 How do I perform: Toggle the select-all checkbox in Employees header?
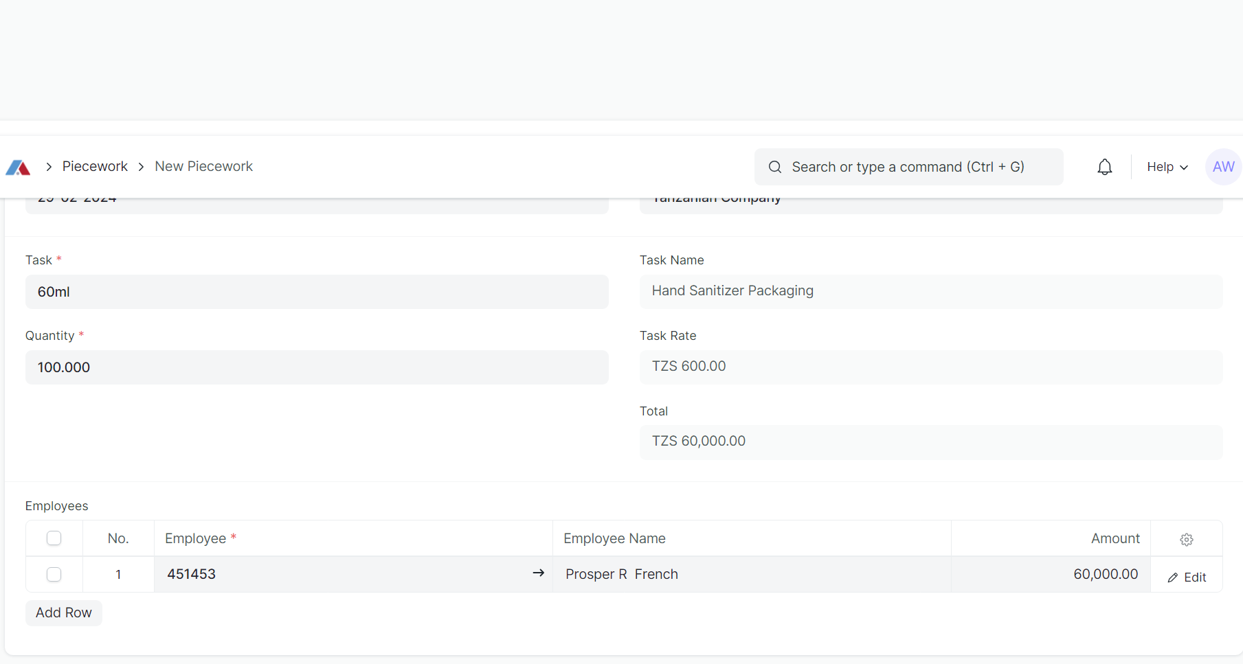tap(54, 538)
